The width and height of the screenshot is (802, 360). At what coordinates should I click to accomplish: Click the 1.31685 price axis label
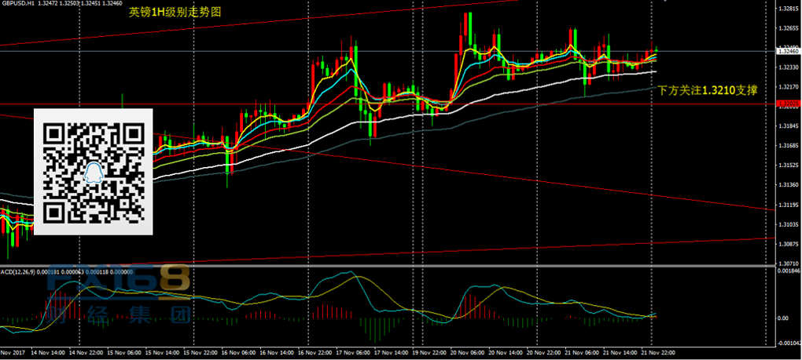click(x=787, y=145)
